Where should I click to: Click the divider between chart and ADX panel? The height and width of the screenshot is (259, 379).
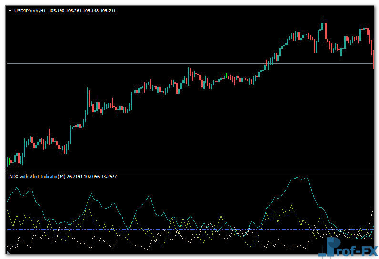(191, 171)
